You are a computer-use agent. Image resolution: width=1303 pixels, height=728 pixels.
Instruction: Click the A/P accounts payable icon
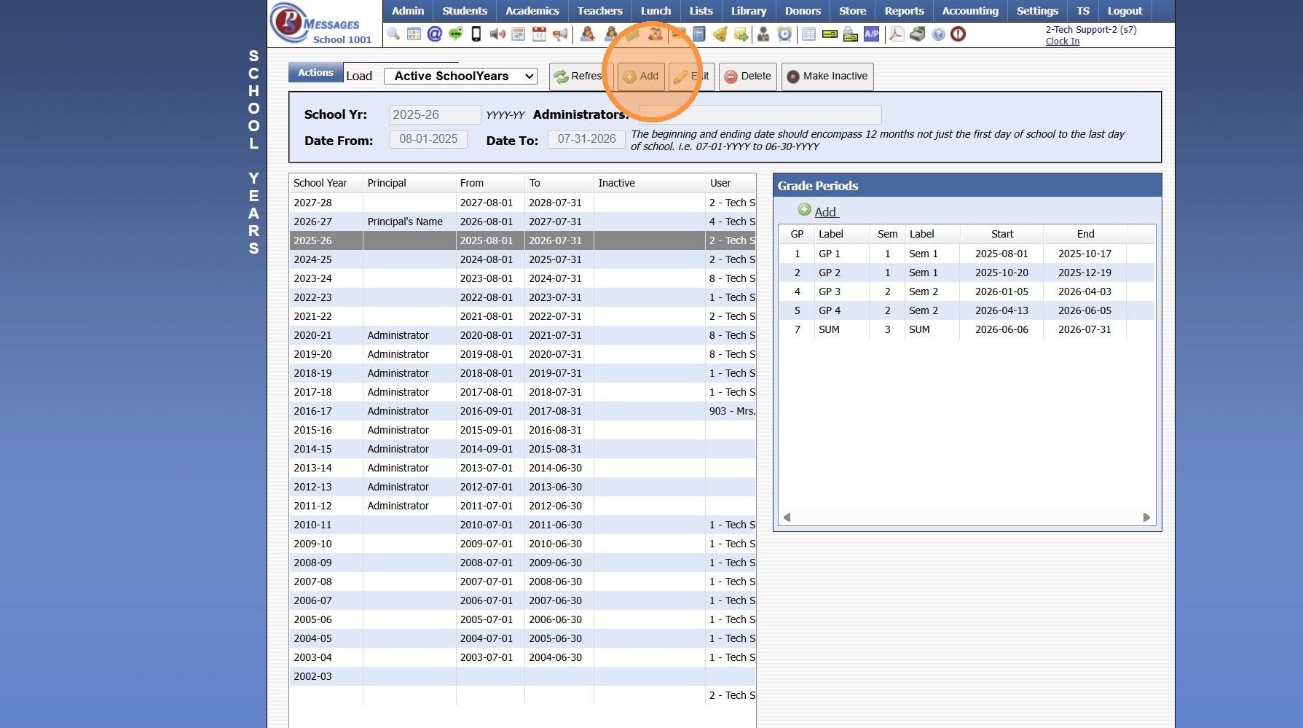pyautogui.click(x=871, y=34)
